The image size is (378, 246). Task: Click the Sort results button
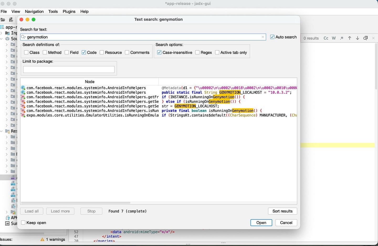(282, 211)
